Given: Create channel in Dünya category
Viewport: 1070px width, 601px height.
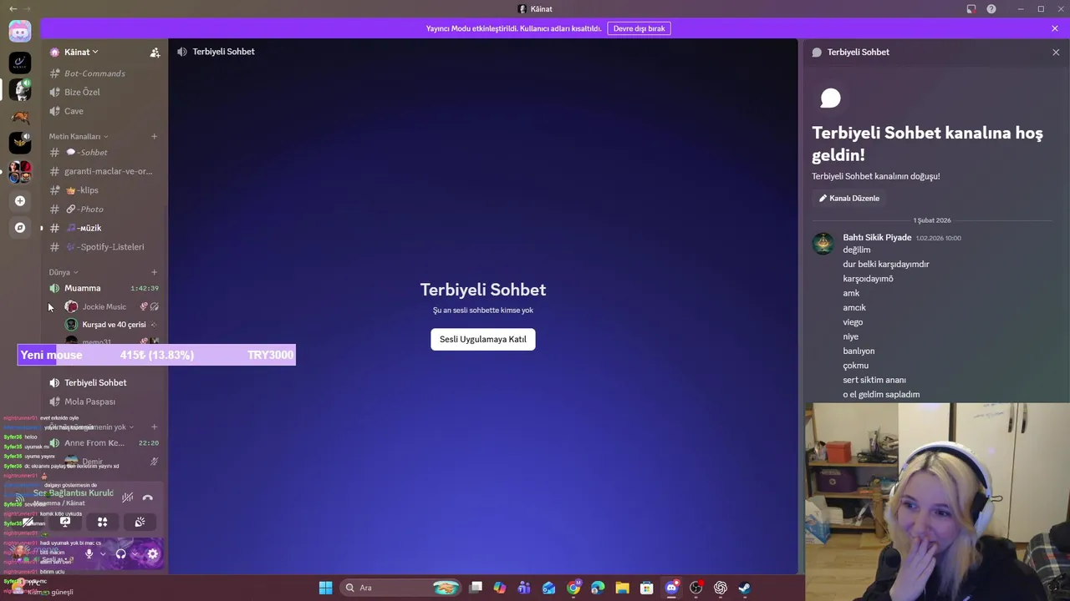Looking at the screenshot, I should pyautogui.click(x=154, y=272).
